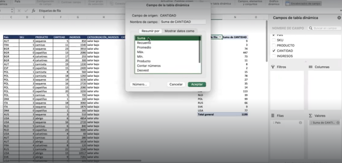Open info icon of Suma de CANTI field
Image resolution: width=342 pixels, height=163 pixels.
(338, 123)
